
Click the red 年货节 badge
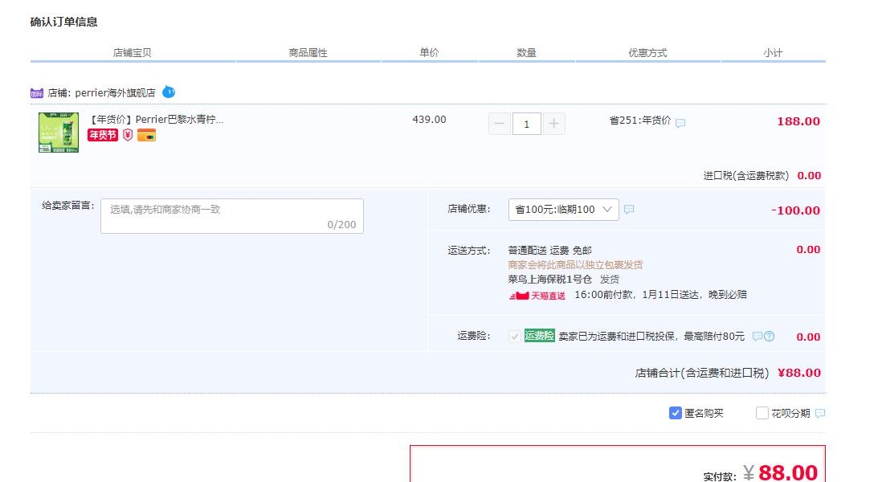coord(103,135)
